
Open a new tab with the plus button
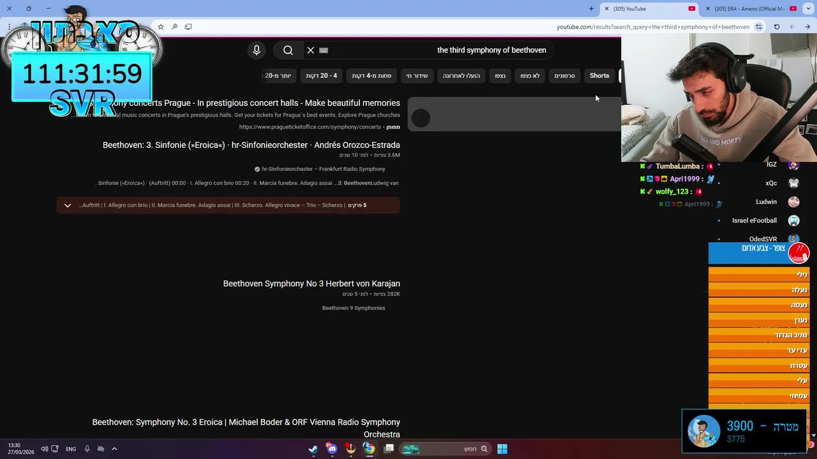coord(591,9)
